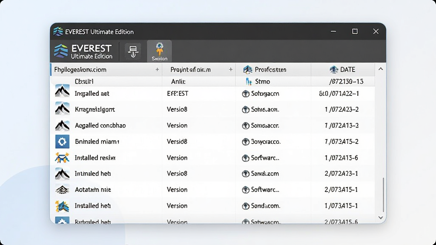This screenshot has height=245, width=436.
Task: Click the icon beside Installed resixr
Action: pos(62,158)
